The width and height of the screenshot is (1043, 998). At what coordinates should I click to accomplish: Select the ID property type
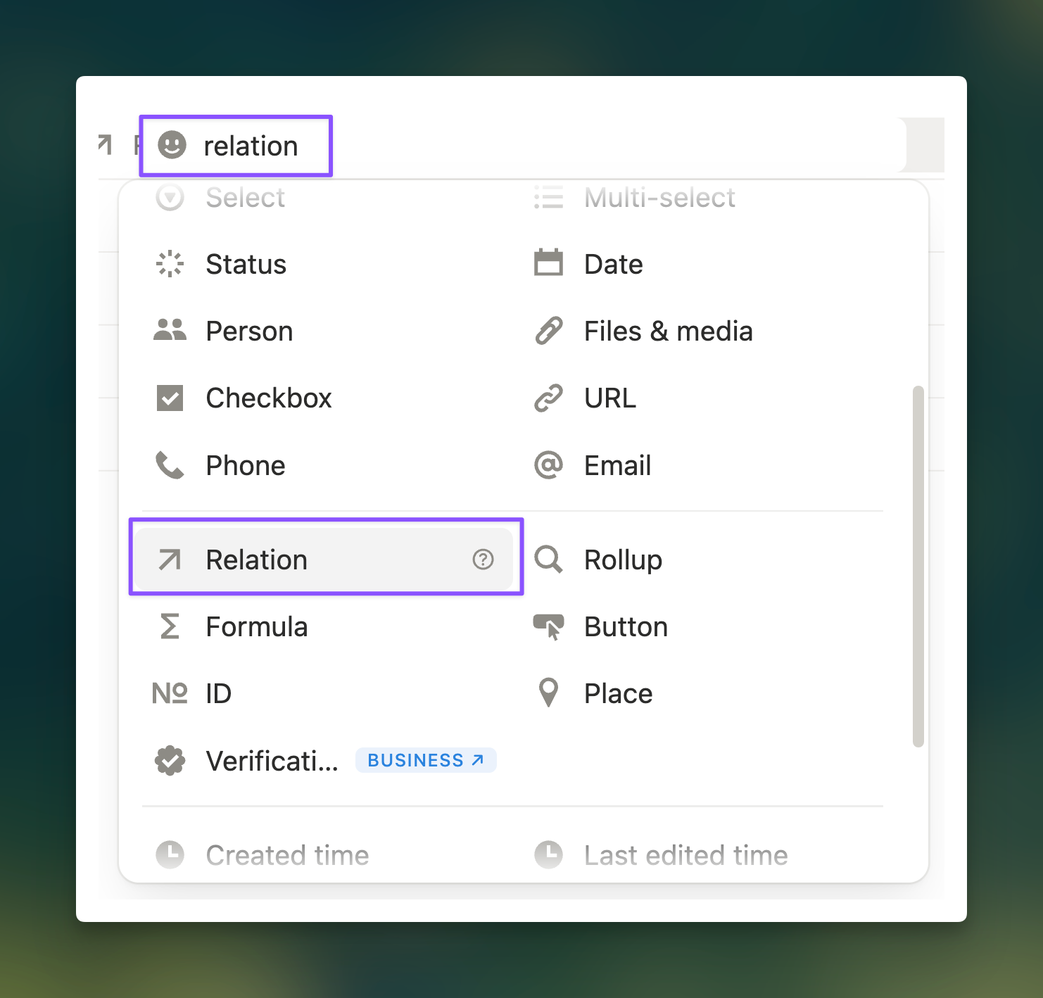(218, 694)
